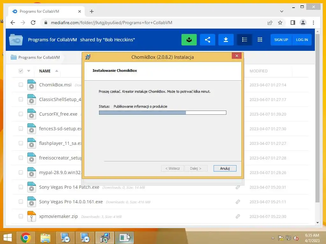Open the tab search dropdown chevron
Screen dimensions: 326x244
tap(282, 11)
